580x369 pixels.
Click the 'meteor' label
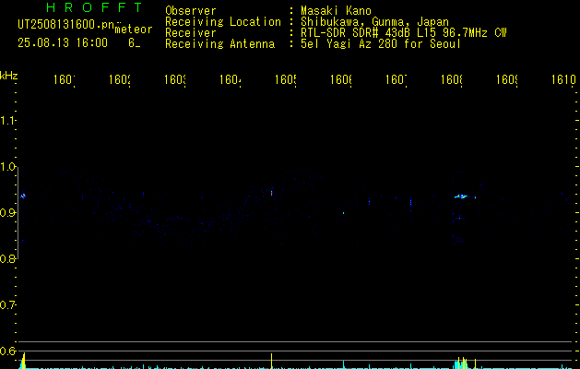click(134, 30)
